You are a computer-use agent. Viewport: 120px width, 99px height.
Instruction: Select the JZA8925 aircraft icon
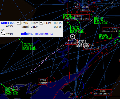coord(20,39)
